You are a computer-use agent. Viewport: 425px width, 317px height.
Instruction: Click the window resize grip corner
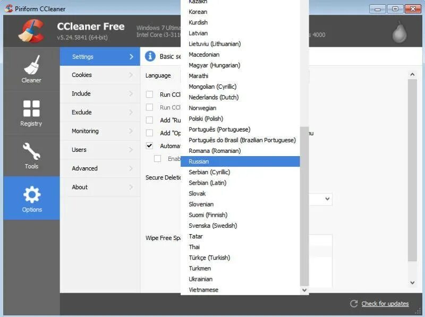point(419,312)
